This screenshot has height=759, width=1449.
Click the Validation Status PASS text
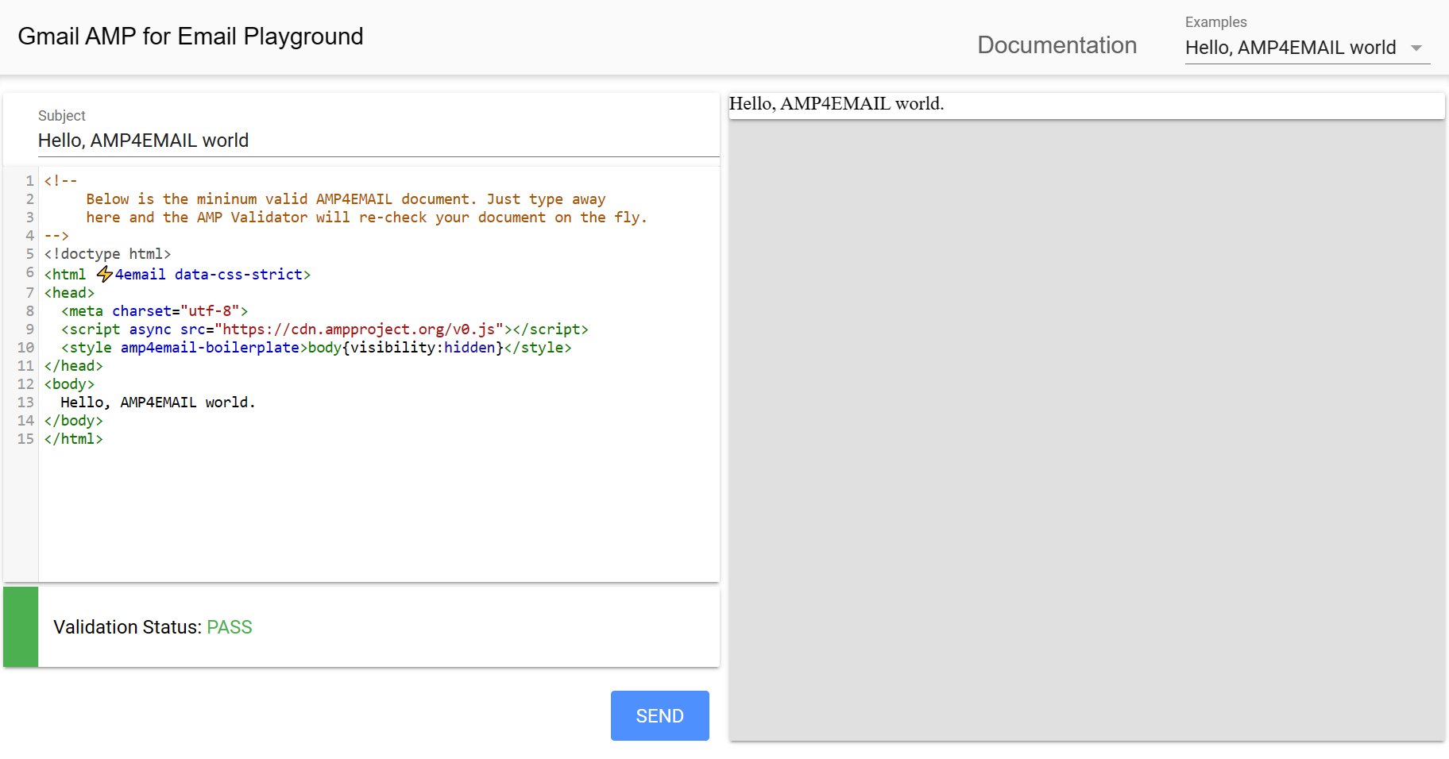[229, 627]
